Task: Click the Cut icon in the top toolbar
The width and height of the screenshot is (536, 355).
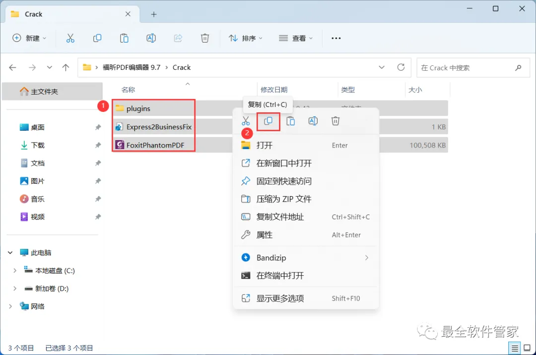Action: pyautogui.click(x=70, y=38)
